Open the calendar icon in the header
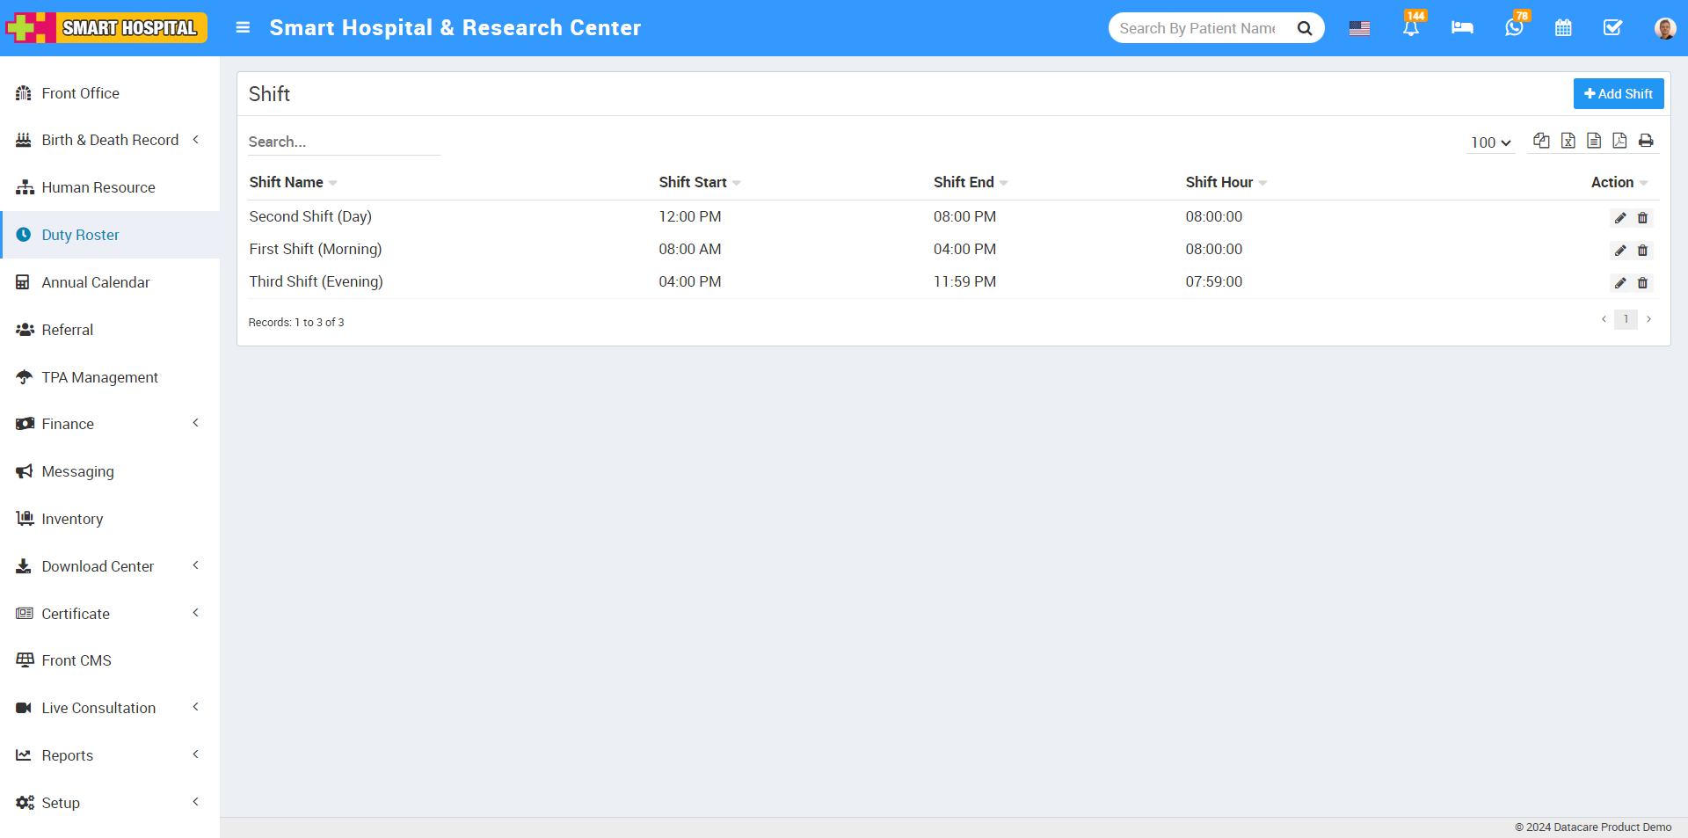The height and width of the screenshot is (838, 1688). (1563, 28)
